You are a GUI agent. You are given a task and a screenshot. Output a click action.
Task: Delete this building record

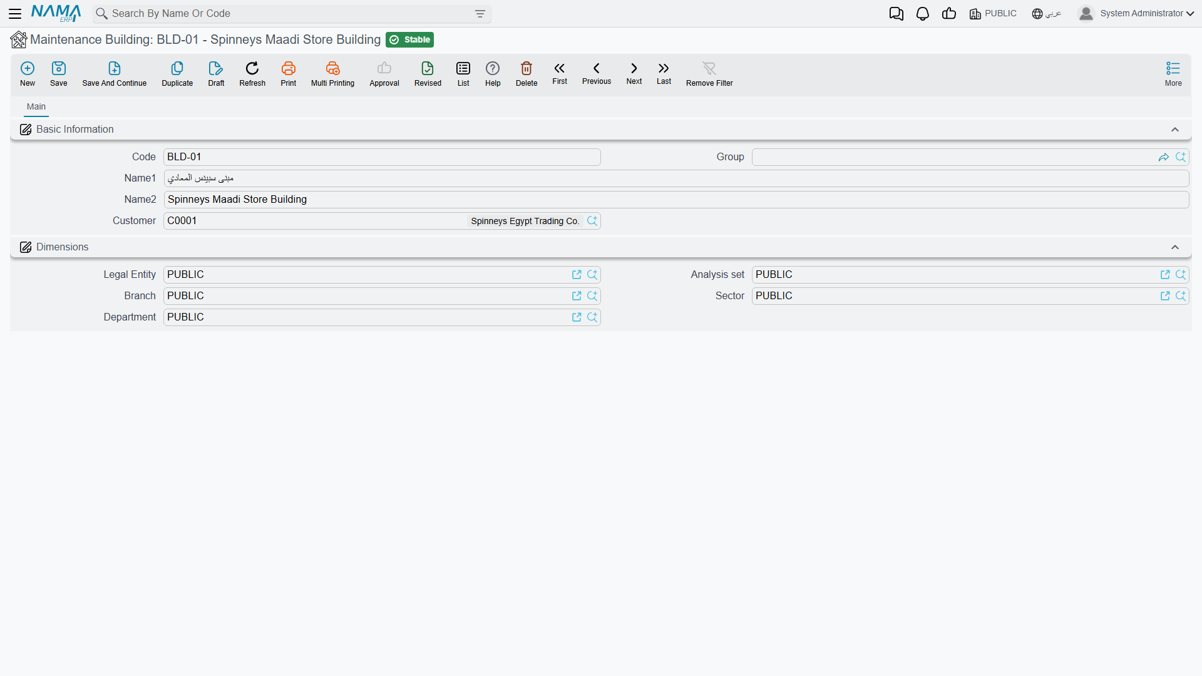pyautogui.click(x=527, y=74)
